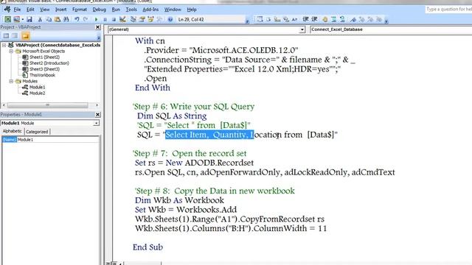Select Sheet3 (Sheet3) in project tree

tap(44, 69)
